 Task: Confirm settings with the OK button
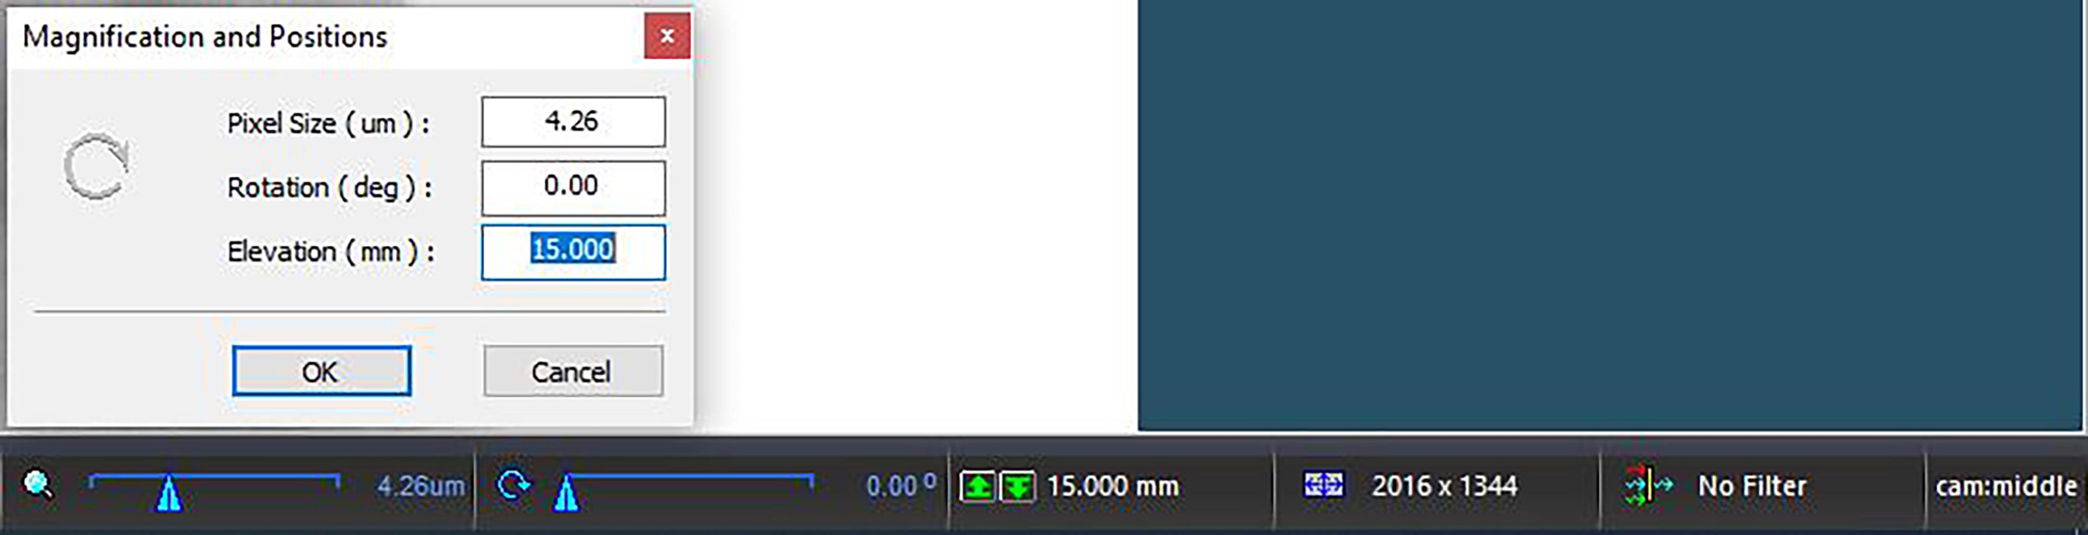coord(321,371)
